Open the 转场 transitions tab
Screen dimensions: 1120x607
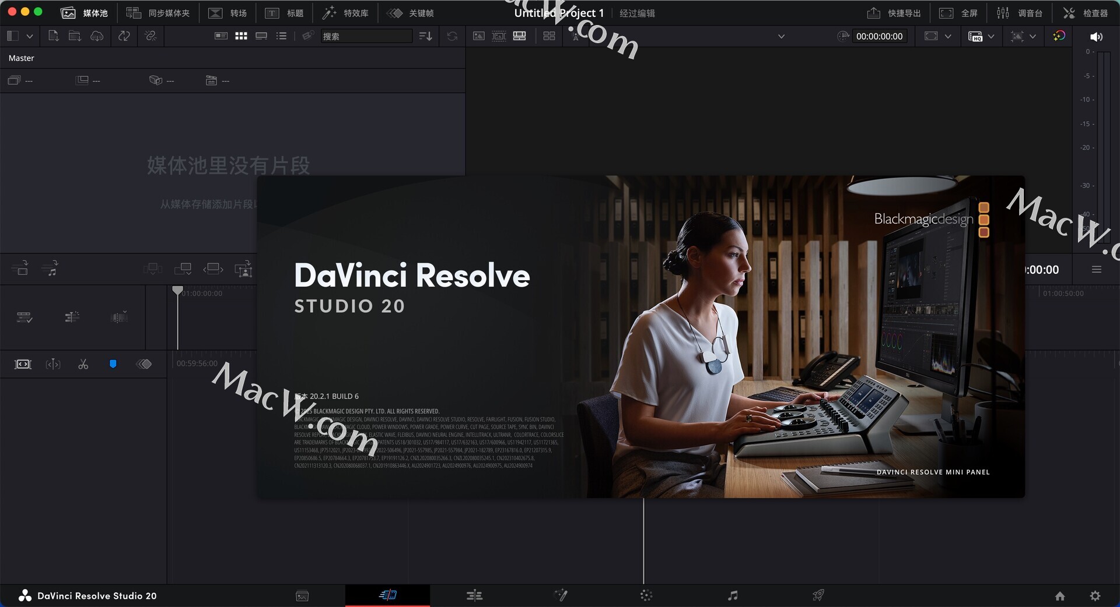pos(228,13)
